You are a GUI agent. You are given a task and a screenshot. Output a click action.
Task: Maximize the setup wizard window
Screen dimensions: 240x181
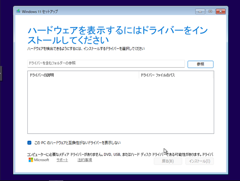click(x=210, y=11)
